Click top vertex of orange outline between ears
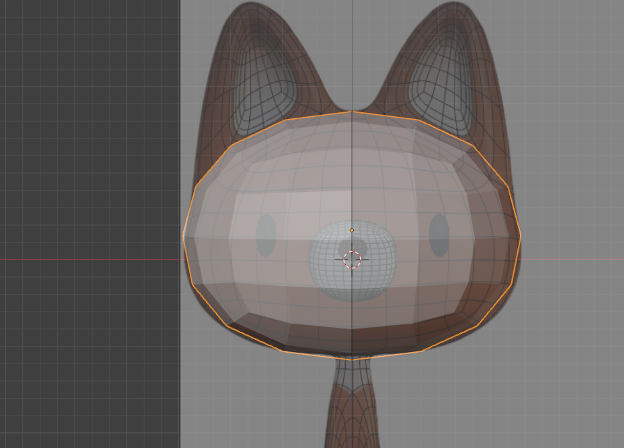The height and width of the screenshot is (448, 624). [x=352, y=111]
